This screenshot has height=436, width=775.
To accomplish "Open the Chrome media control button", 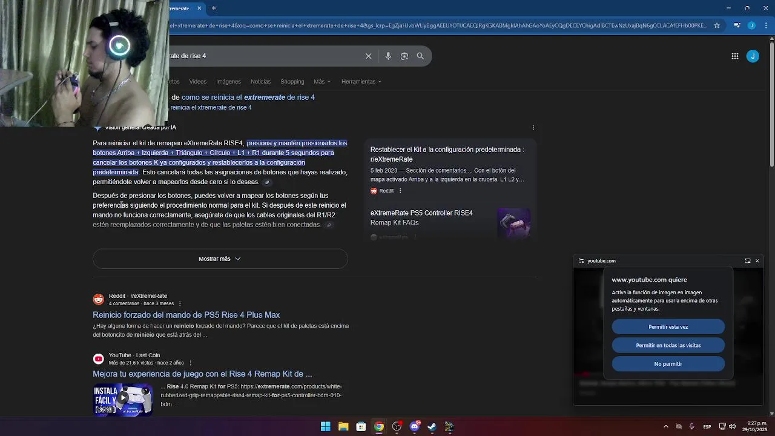I will pyautogui.click(x=737, y=25).
